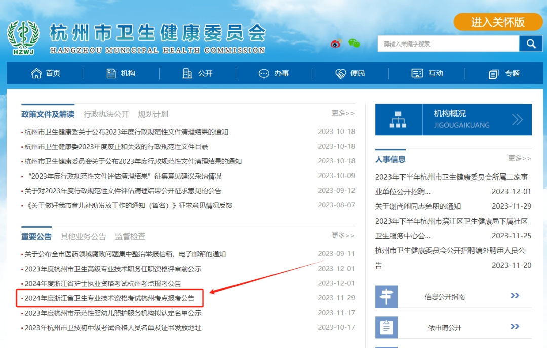547x348 pixels.
Task: Click the 信息公开指南 label
Action: tap(445, 297)
